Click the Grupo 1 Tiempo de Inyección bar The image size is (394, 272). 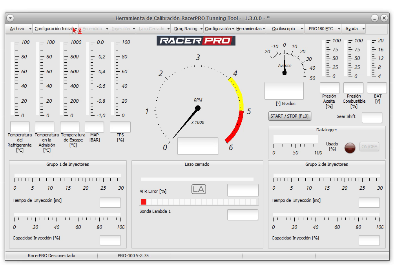click(x=67, y=176)
